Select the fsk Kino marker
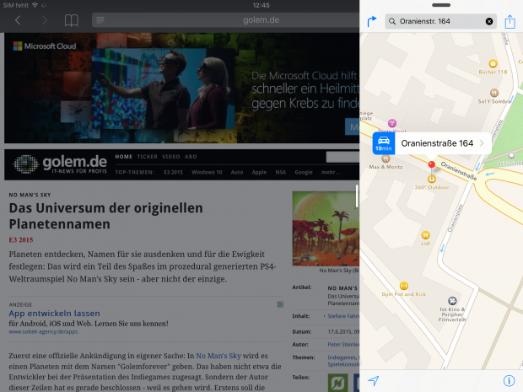The height and width of the screenshot is (392, 523). click(x=452, y=301)
